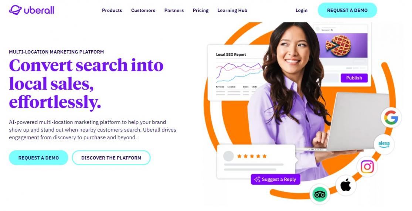412x211 pixels.
Task: Click Request a Demo in header
Action: 347,10
